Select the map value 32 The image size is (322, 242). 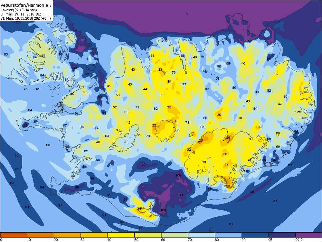[x=189, y=150]
